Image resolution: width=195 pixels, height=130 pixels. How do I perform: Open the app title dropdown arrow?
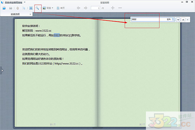pyautogui.click(x=25, y=2)
